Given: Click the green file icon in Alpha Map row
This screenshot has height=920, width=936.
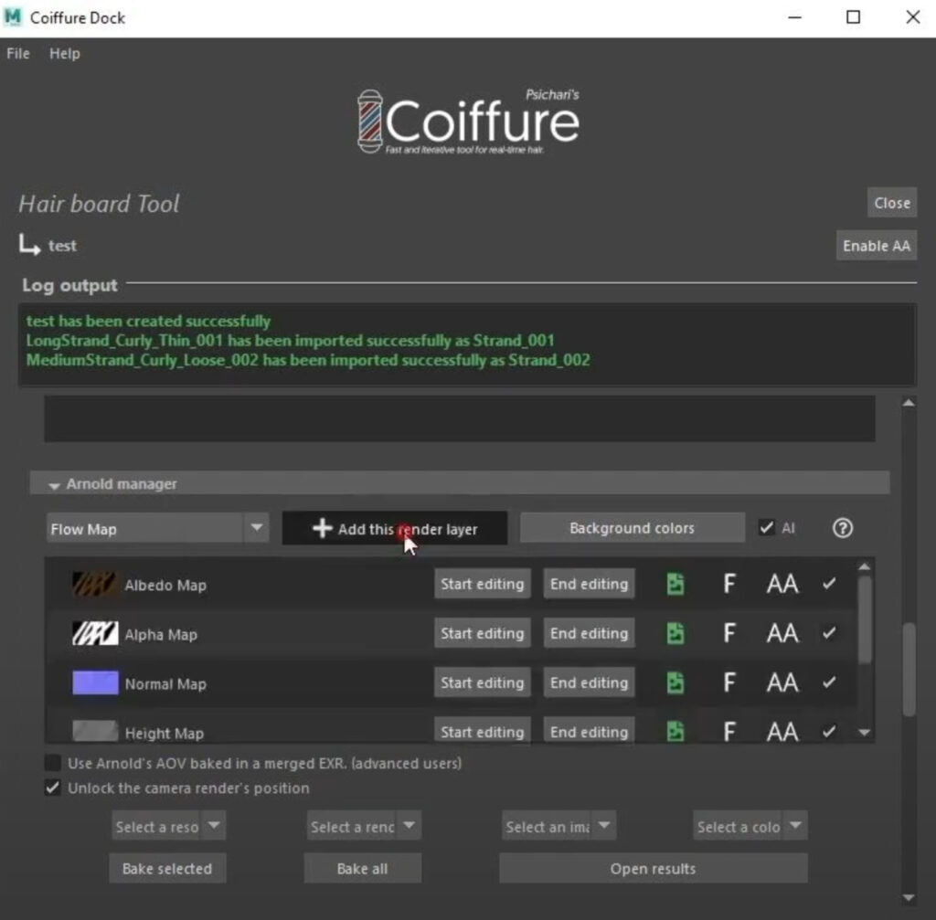Looking at the screenshot, I should 675,634.
